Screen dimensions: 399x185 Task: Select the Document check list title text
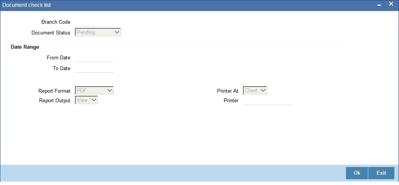point(27,5)
